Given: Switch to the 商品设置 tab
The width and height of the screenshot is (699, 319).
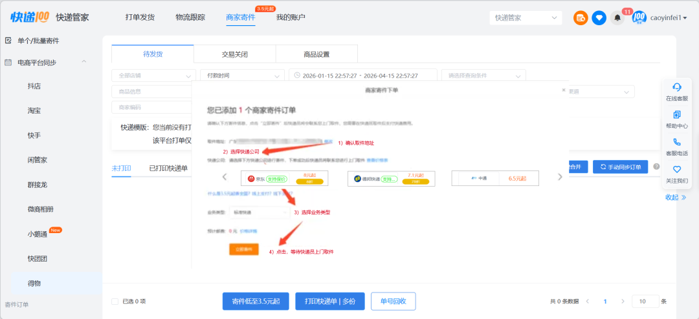Looking at the screenshot, I should coord(316,54).
